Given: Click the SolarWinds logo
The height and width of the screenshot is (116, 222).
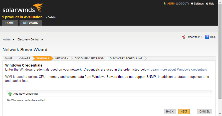Looking at the screenshot, I should coord(23,8).
